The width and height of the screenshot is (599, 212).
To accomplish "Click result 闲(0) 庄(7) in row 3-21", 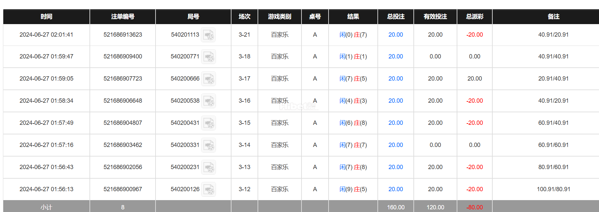I will coord(353,35).
